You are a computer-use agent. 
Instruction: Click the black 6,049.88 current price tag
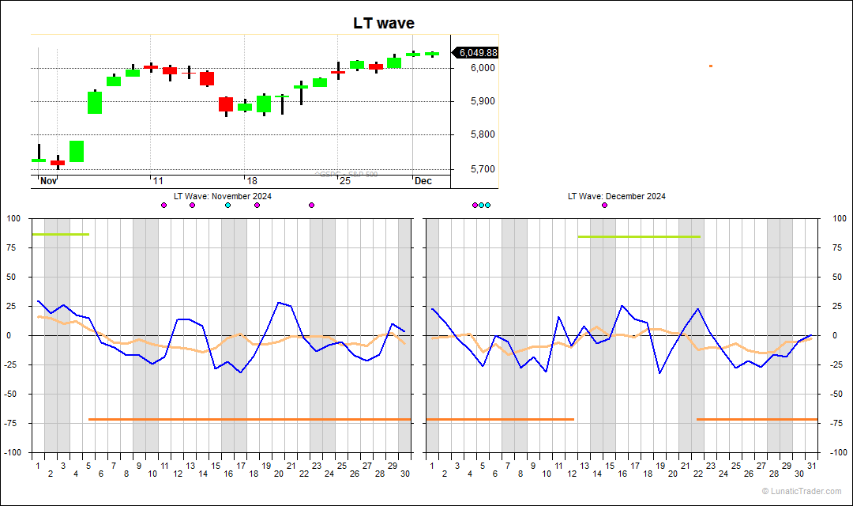475,53
